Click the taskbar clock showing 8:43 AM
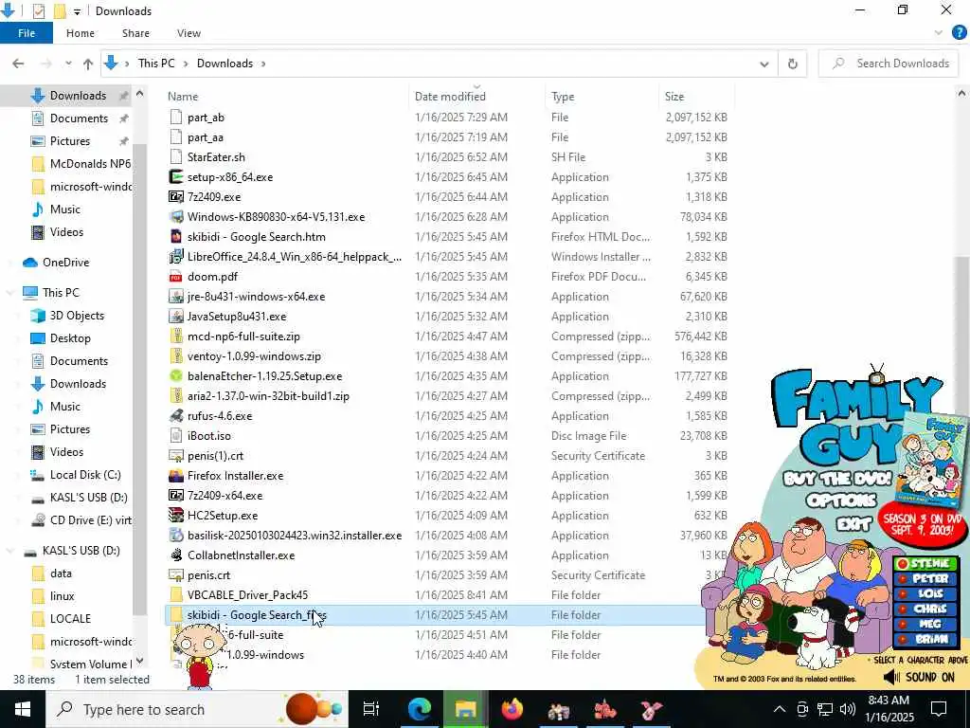This screenshot has height=728, width=970. coord(889,709)
